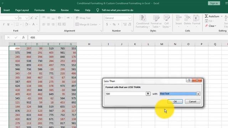Viewport: 228px width, 128px height.
Task: Click the Font Color letter A
Action: 33,25
